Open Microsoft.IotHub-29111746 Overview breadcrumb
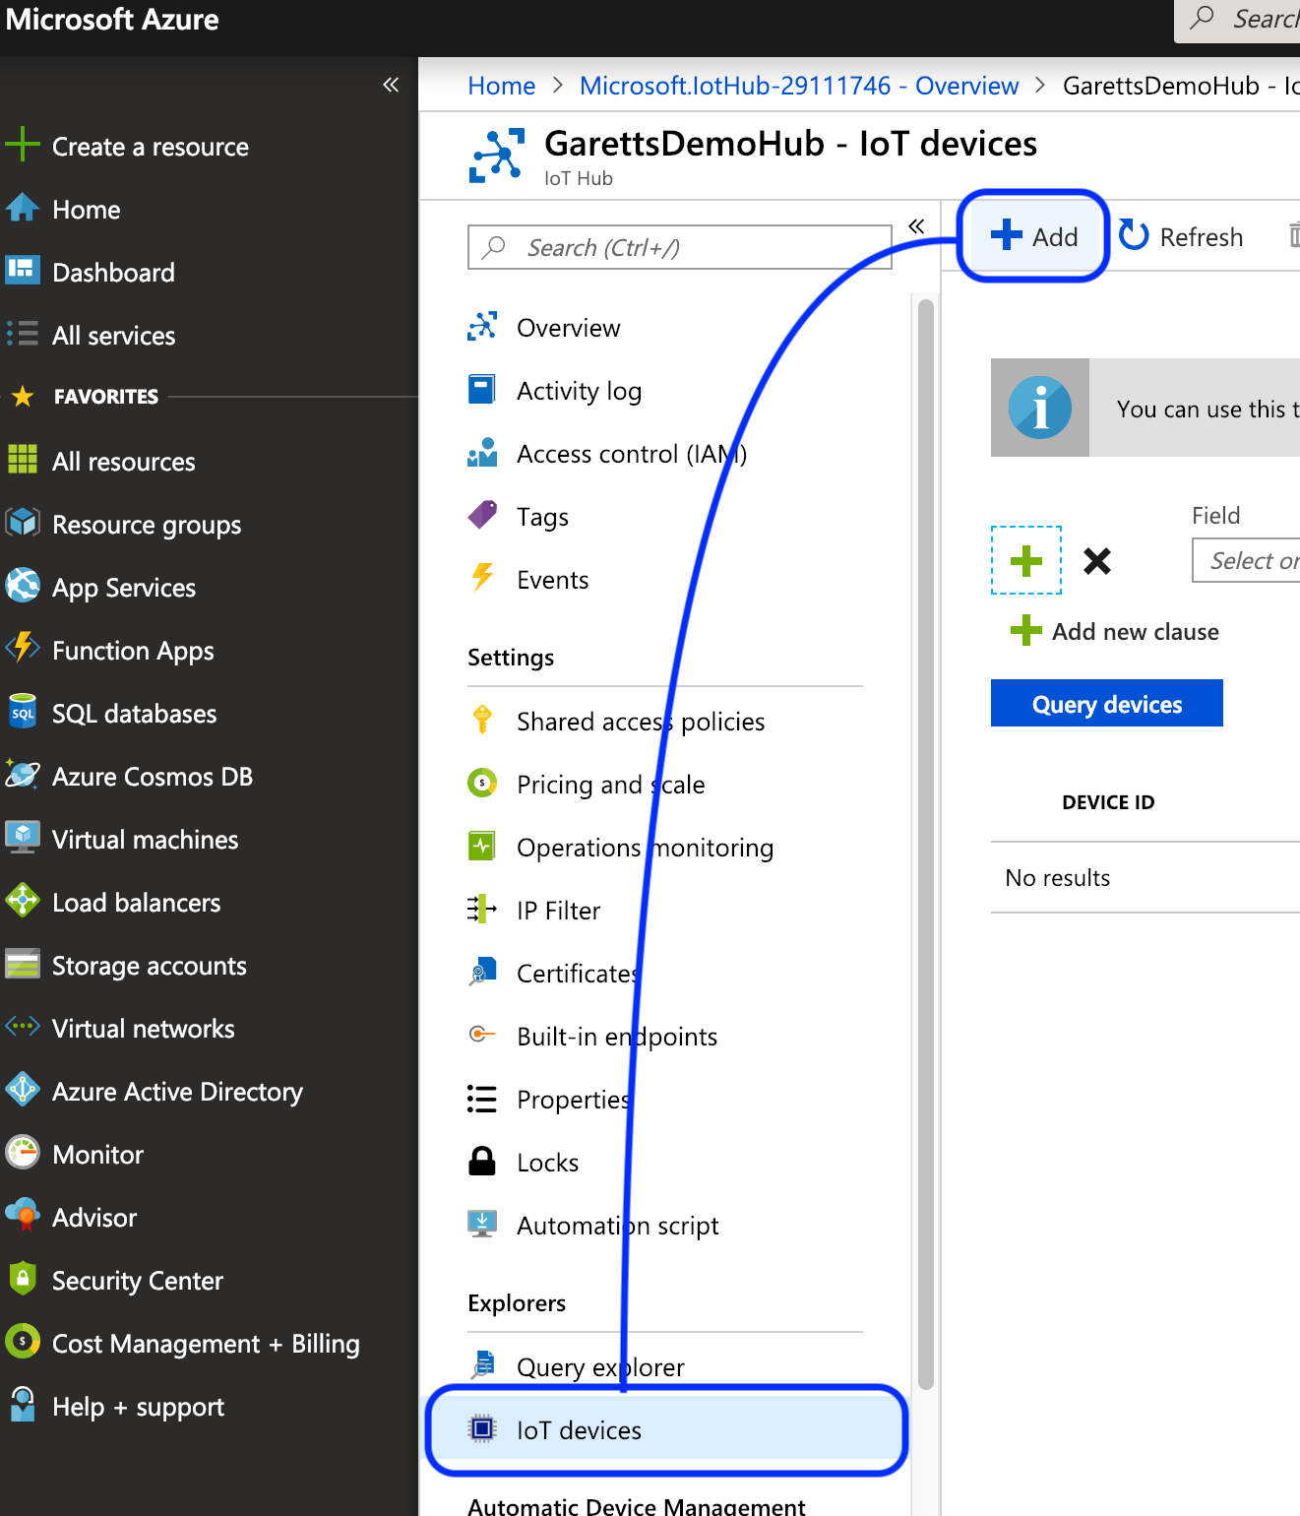Image resolution: width=1300 pixels, height=1516 pixels. [x=799, y=86]
